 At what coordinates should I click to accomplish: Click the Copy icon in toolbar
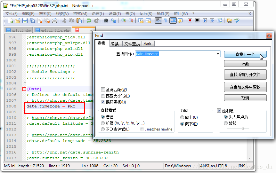[72, 20]
